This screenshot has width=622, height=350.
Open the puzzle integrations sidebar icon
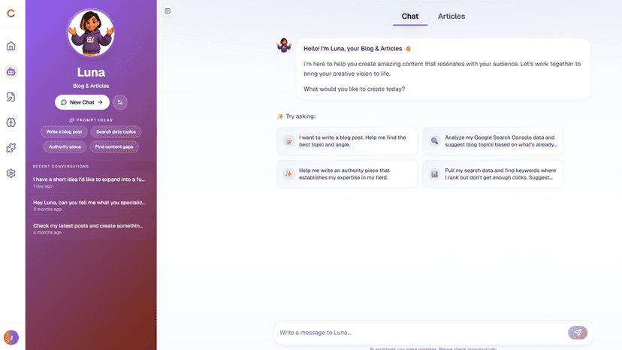pos(11,148)
